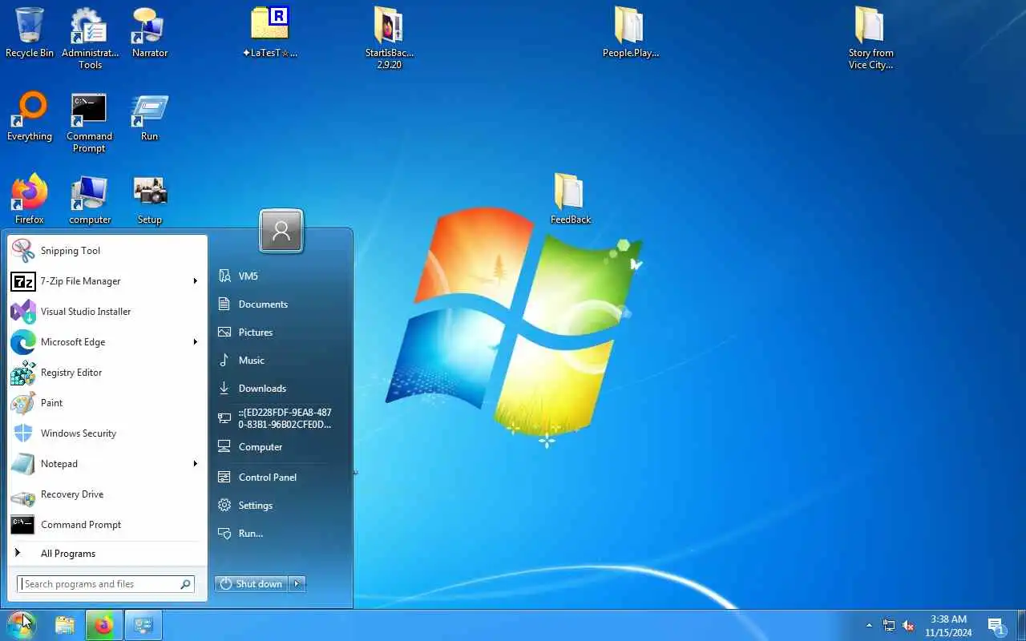1026x641 pixels.
Task: Expand Notepad jump list arrow
Action: click(x=195, y=464)
